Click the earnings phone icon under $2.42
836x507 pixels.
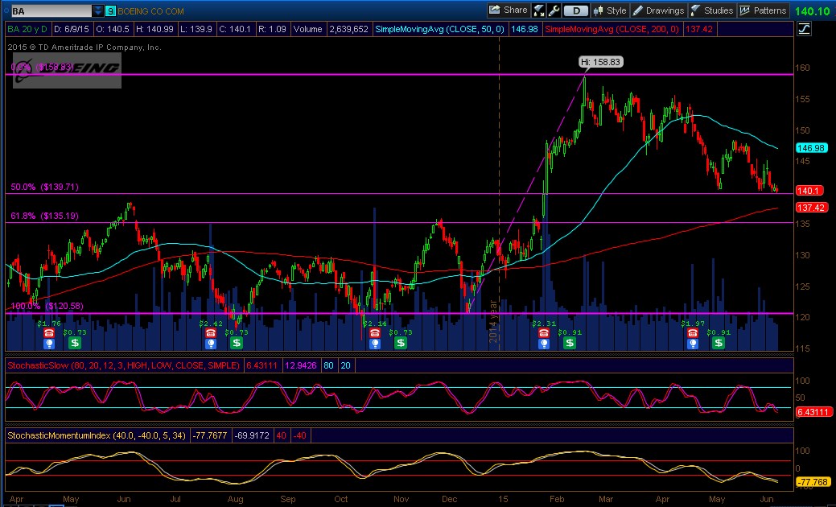211,332
